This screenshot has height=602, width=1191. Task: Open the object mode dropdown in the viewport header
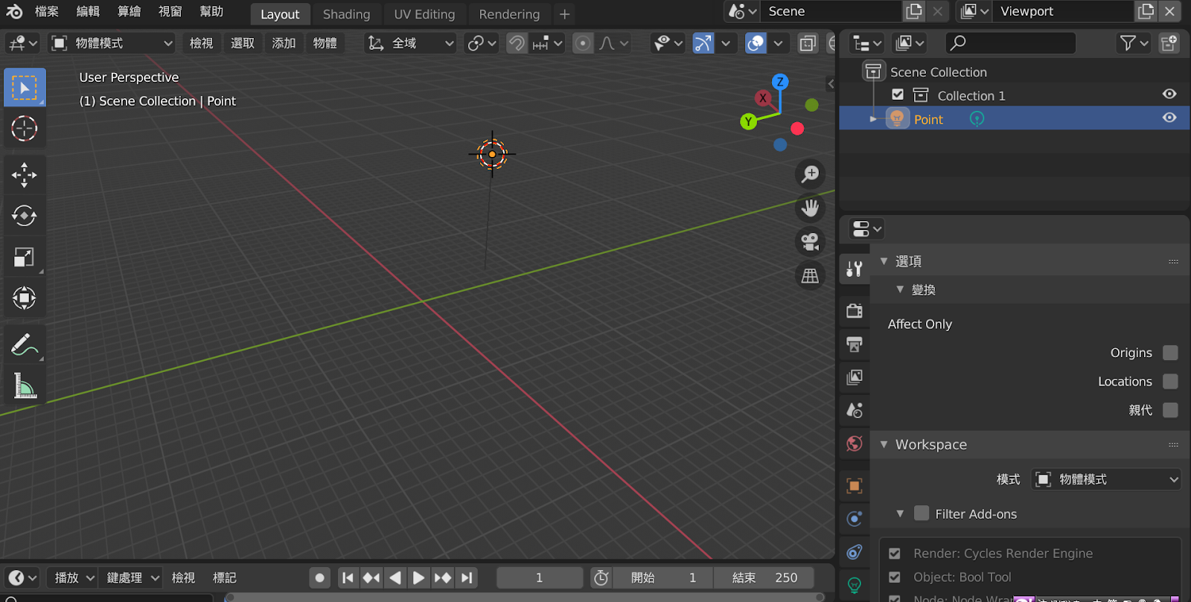[112, 43]
